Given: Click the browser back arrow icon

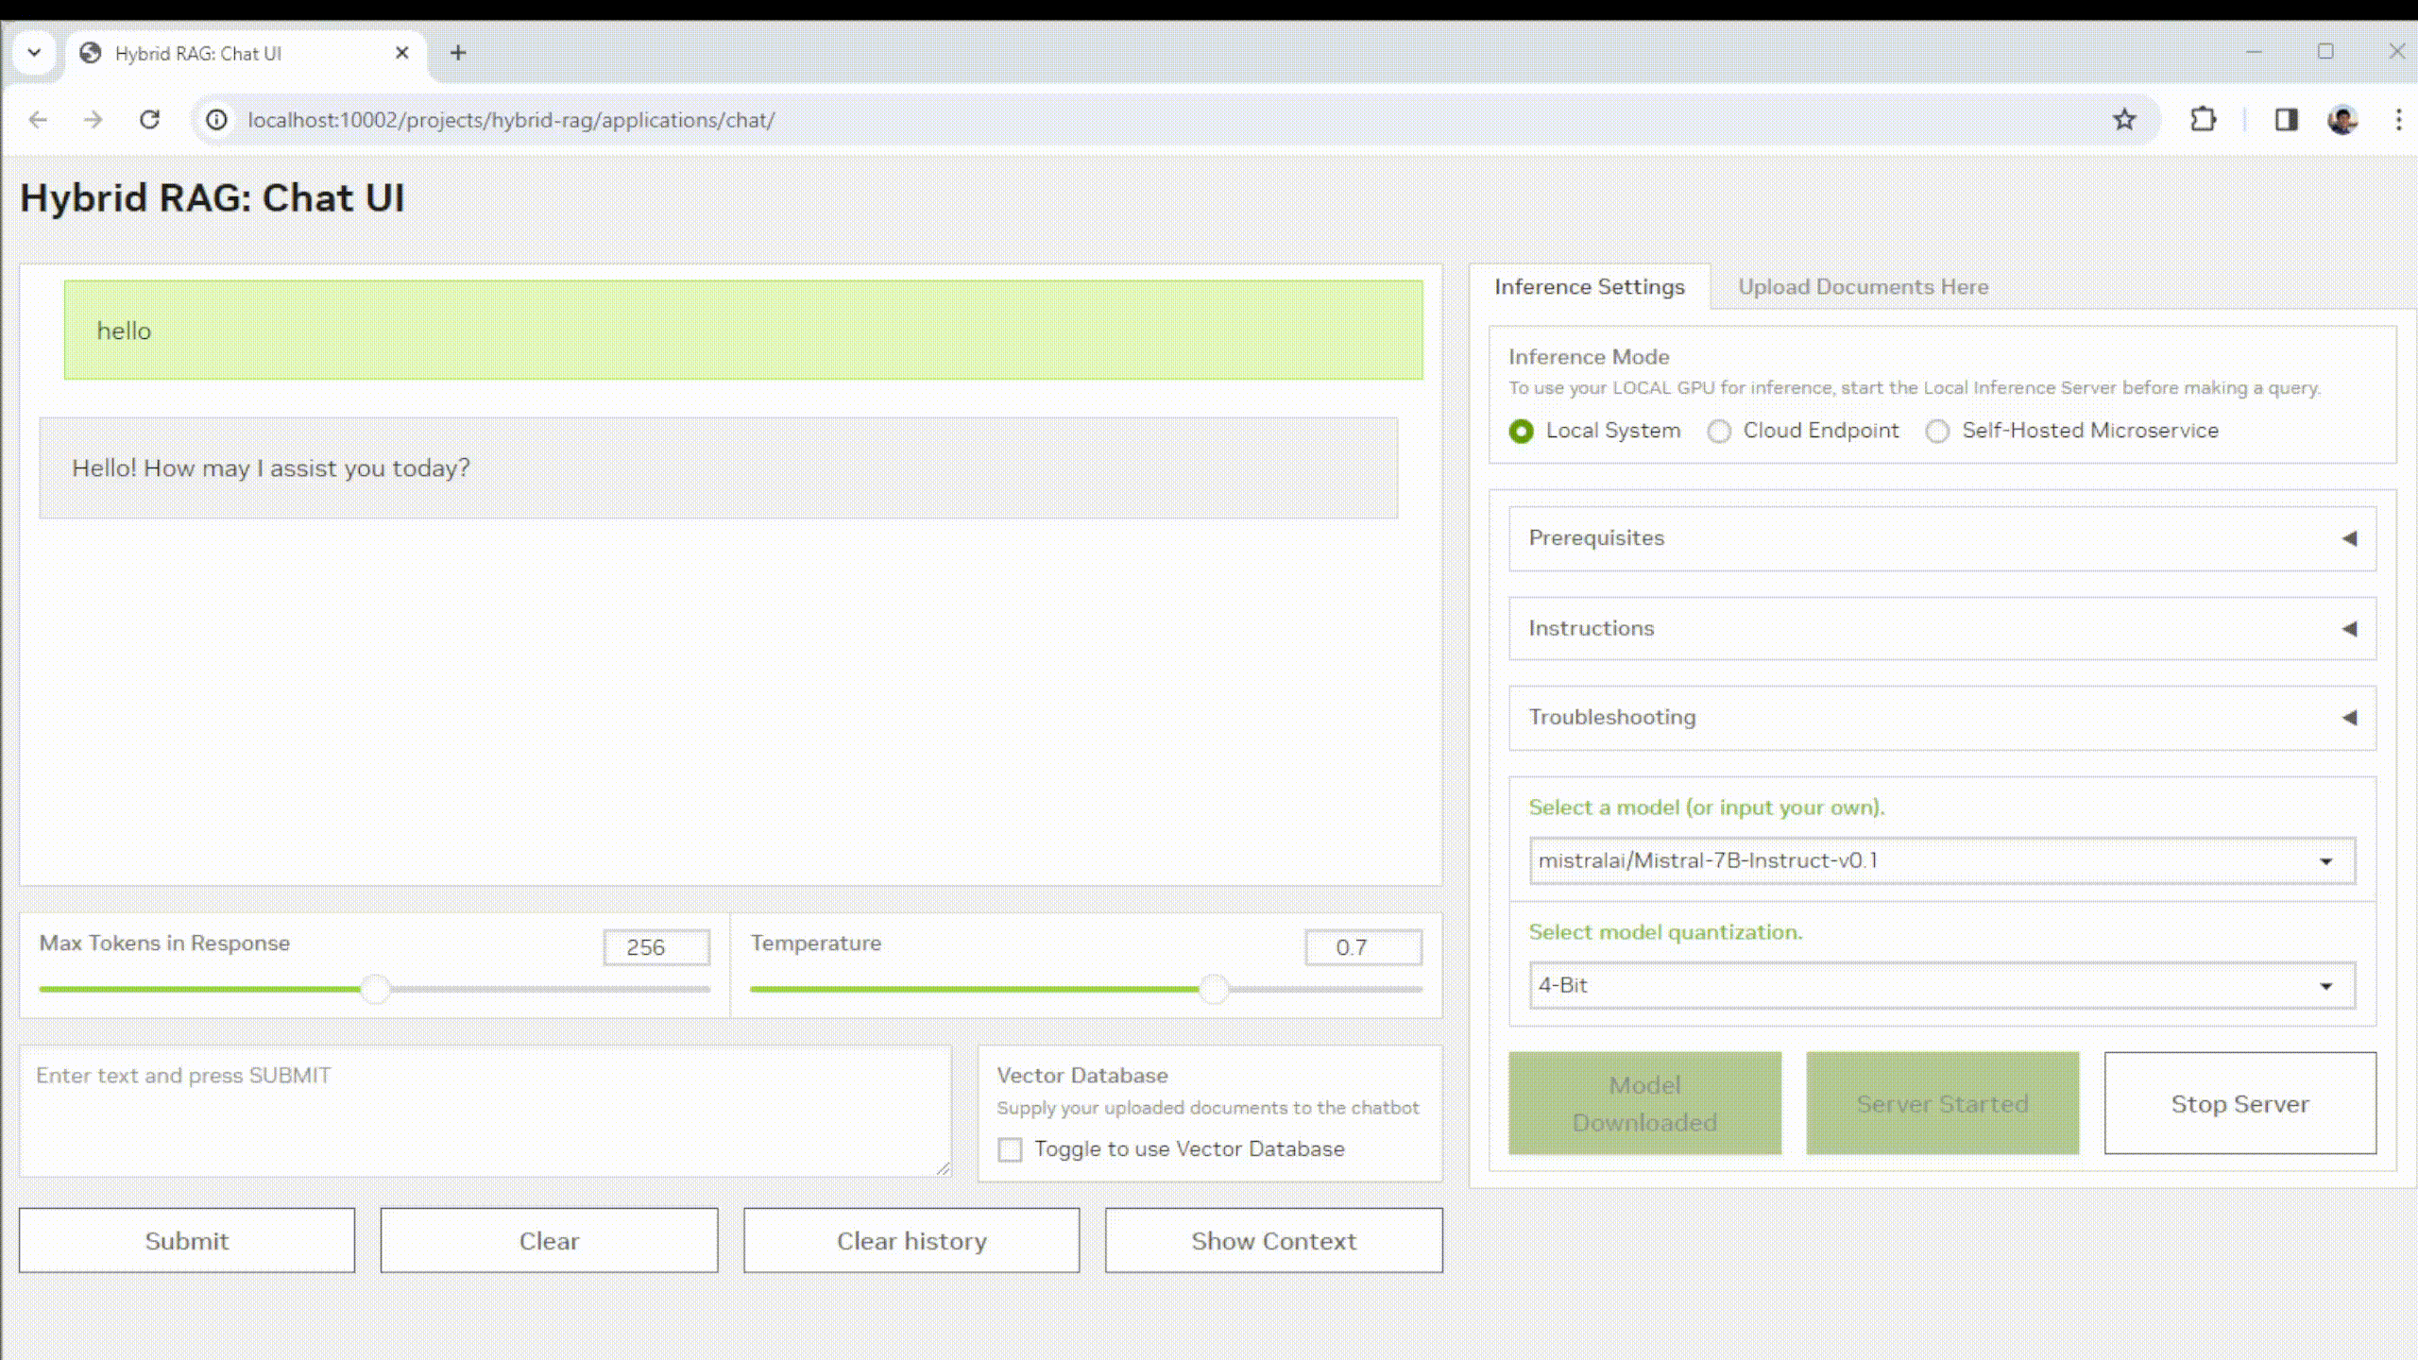Looking at the screenshot, I should point(38,120).
